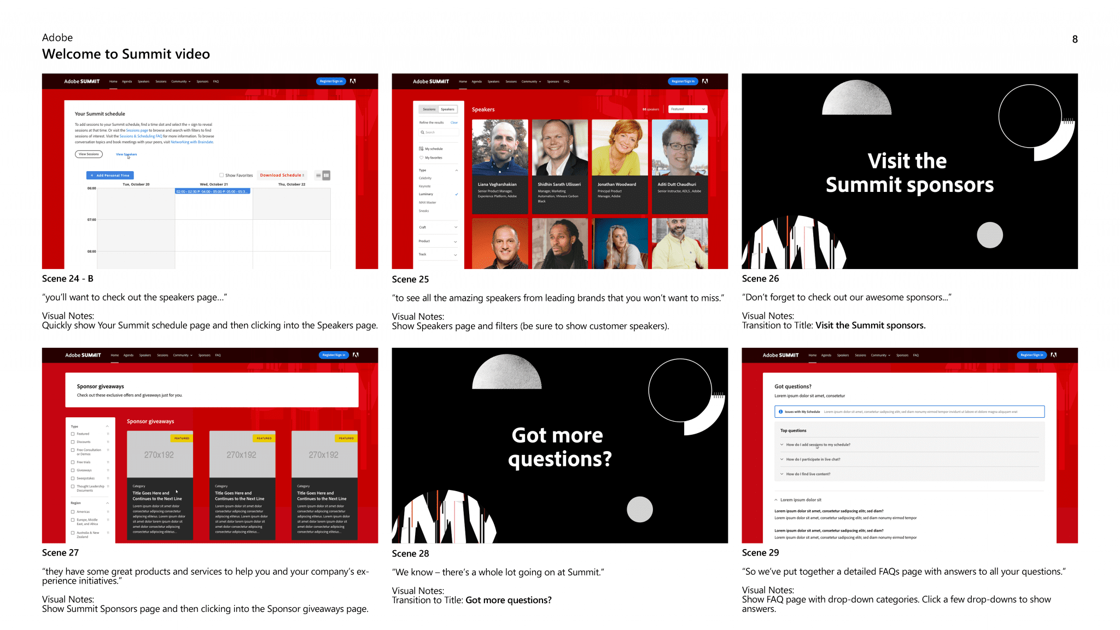Click Adobe SUMMIT logo in Scene 29

coord(780,355)
